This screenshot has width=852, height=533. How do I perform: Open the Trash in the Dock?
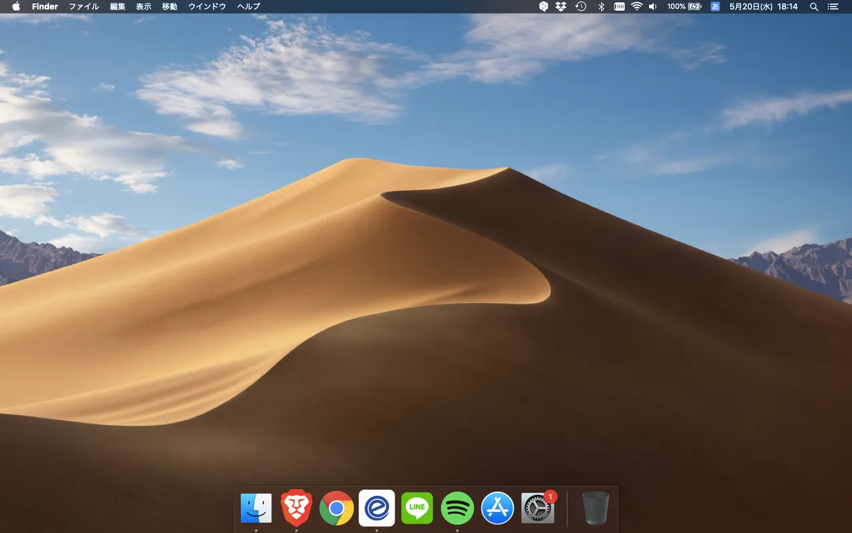tap(596, 508)
